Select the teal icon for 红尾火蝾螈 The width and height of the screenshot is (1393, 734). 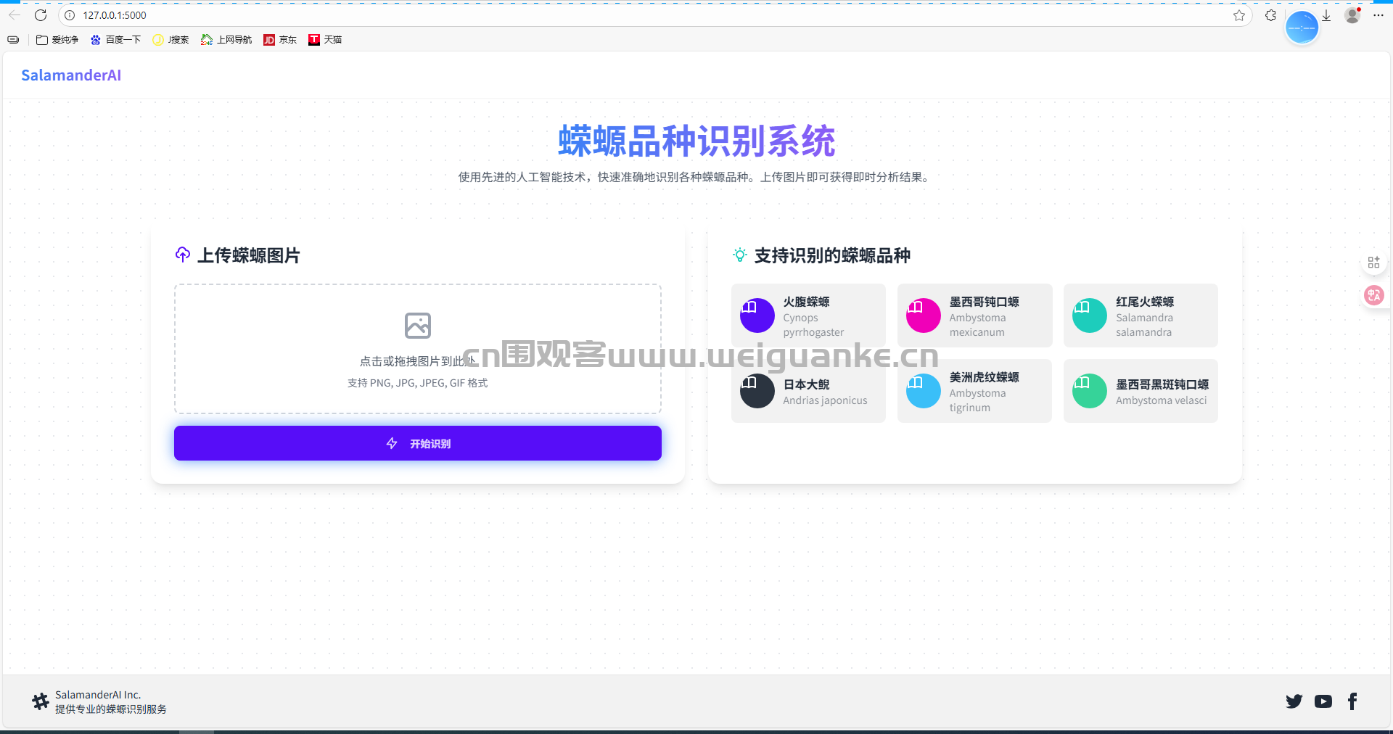1089,316
